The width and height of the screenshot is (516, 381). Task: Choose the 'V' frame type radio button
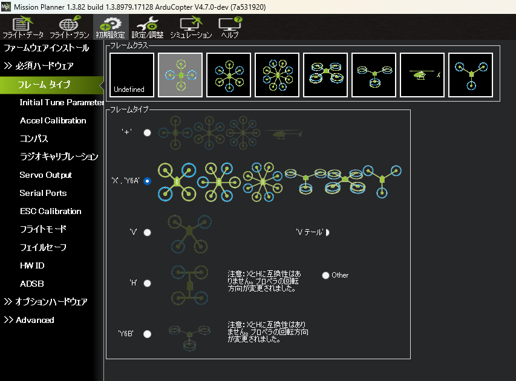point(147,232)
